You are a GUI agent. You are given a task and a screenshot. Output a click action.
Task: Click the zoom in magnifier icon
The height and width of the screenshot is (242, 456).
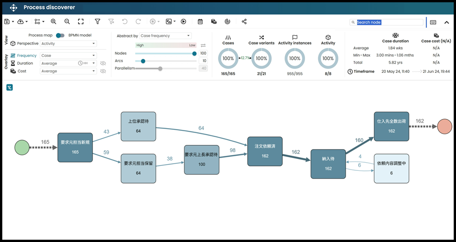tap(54, 21)
